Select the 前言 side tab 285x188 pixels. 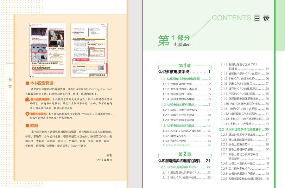(x=10, y=83)
